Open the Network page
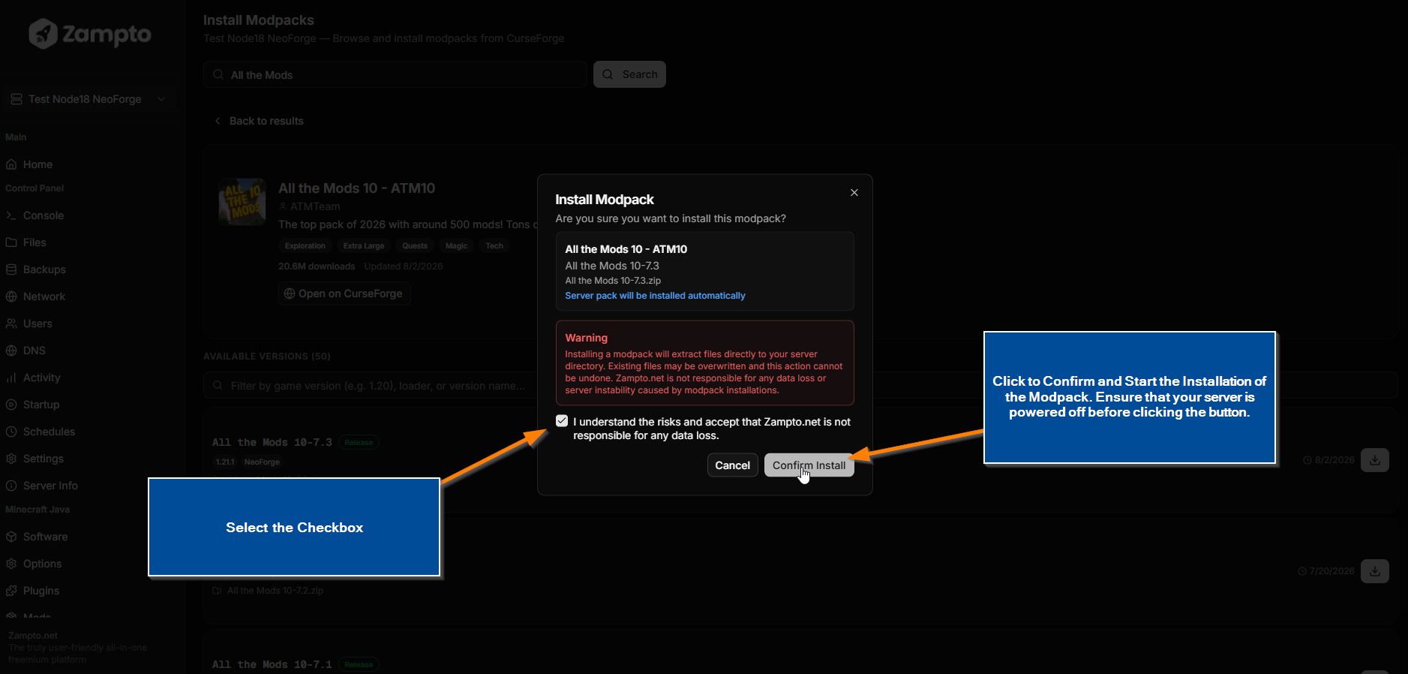Viewport: 1408px width, 674px height. pos(44,296)
